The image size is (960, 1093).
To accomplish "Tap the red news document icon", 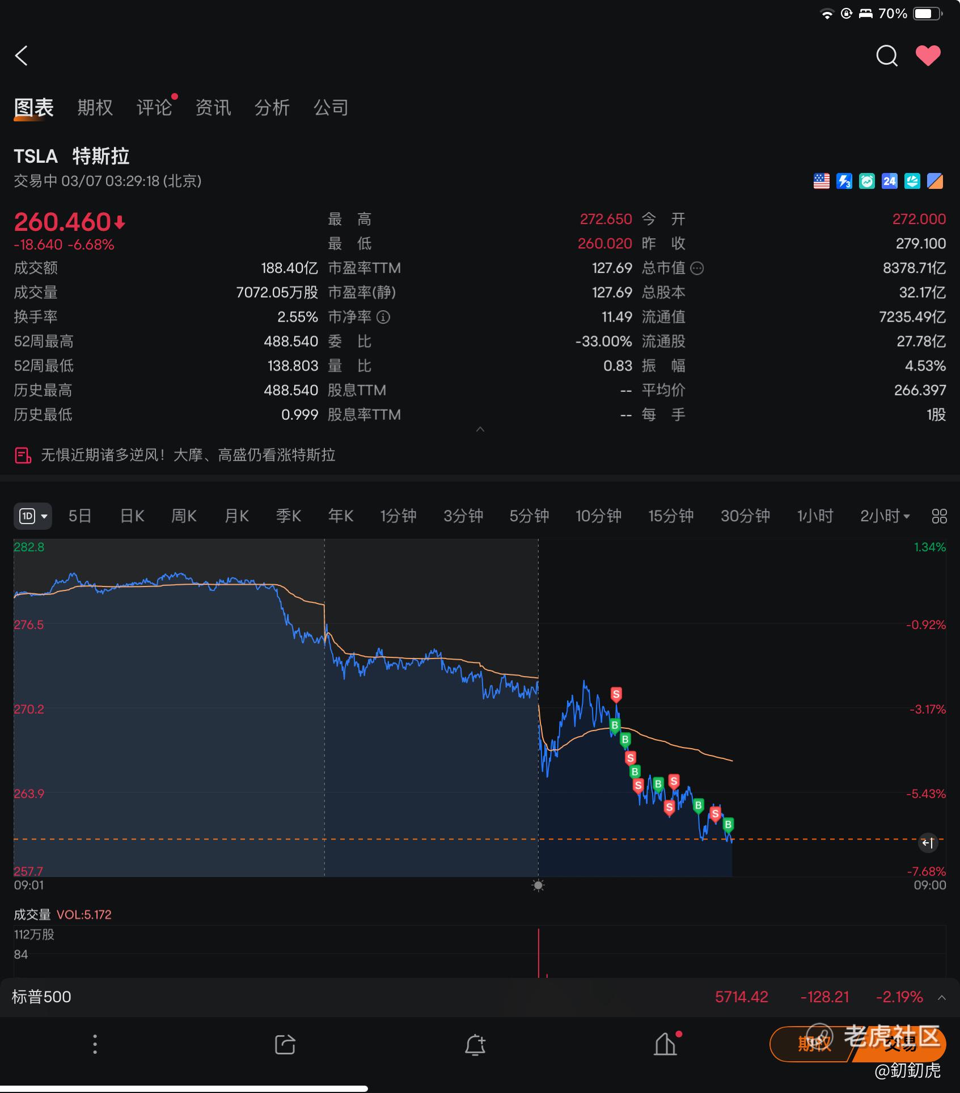I will coord(23,455).
